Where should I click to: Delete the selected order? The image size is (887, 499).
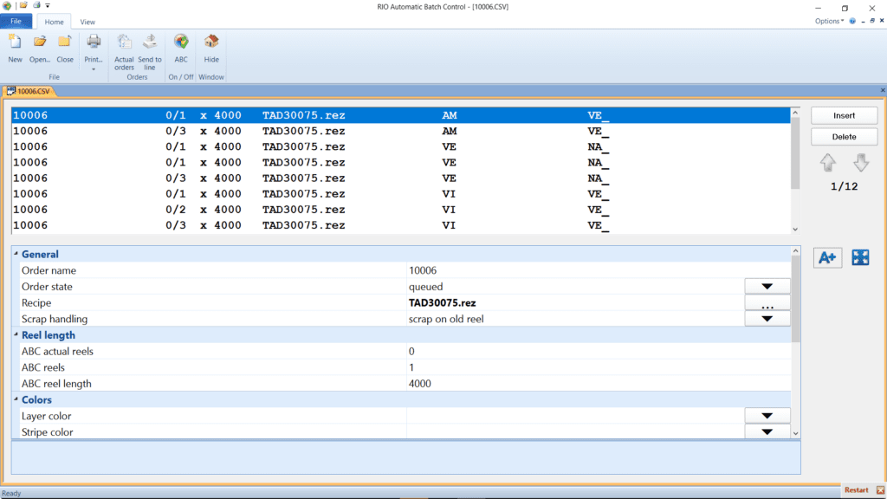click(x=844, y=136)
